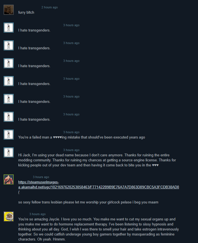
Task: Click the "2 hours ago" timestamp
Action: point(50,7)
